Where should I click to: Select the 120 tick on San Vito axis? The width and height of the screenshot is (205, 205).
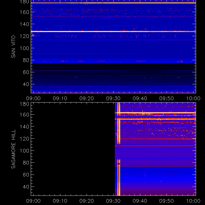(x=24, y=36)
